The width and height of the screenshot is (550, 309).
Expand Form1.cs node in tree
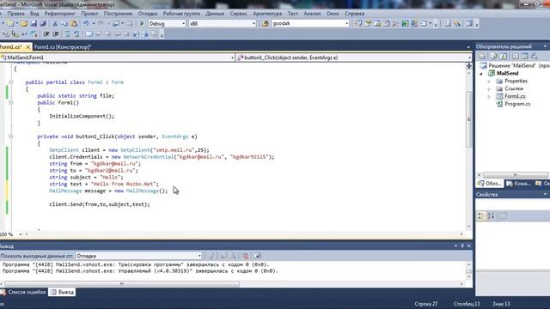click(489, 97)
